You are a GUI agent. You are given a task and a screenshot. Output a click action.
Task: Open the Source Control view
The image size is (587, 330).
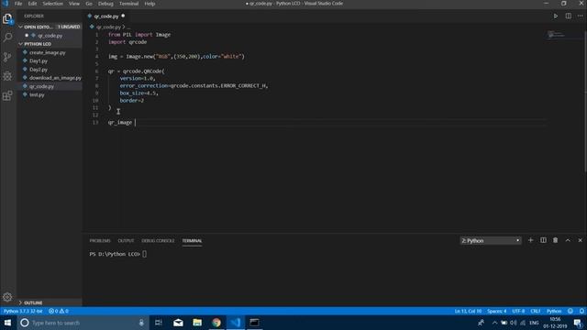[7, 57]
